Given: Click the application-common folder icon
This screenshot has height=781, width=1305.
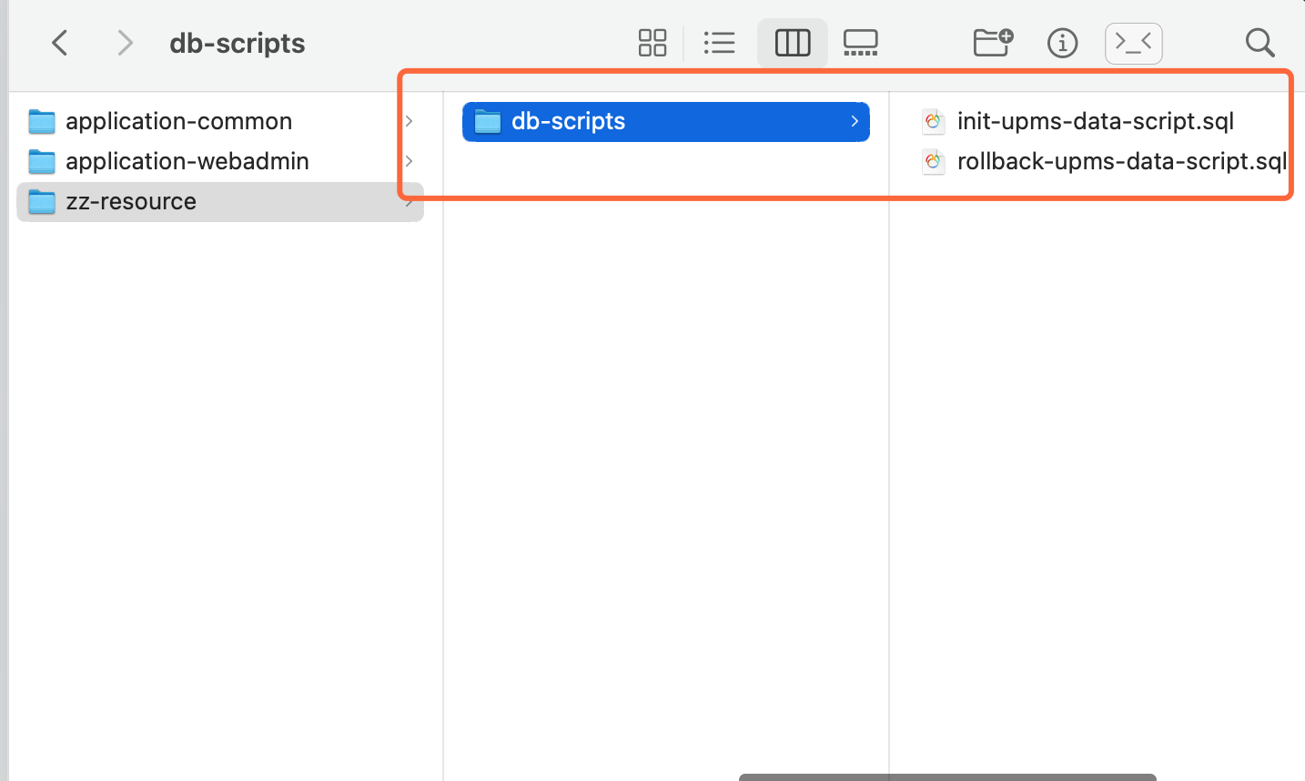Looking at the screenshot, I should coord(42,121).
